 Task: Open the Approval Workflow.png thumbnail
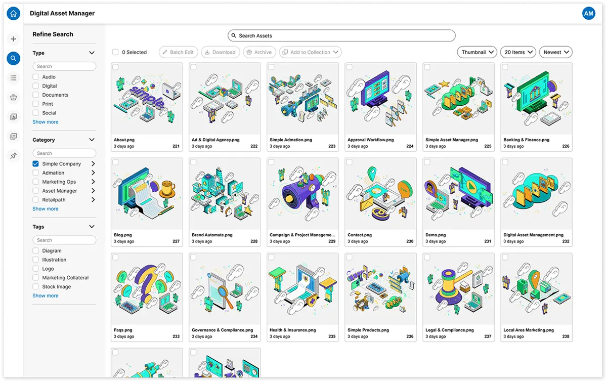click(x=380, y=99)
